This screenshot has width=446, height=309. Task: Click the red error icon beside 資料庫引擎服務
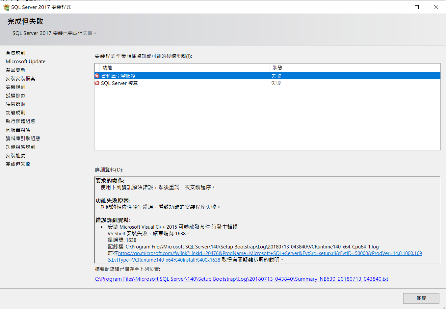click(x=97, y=76)
